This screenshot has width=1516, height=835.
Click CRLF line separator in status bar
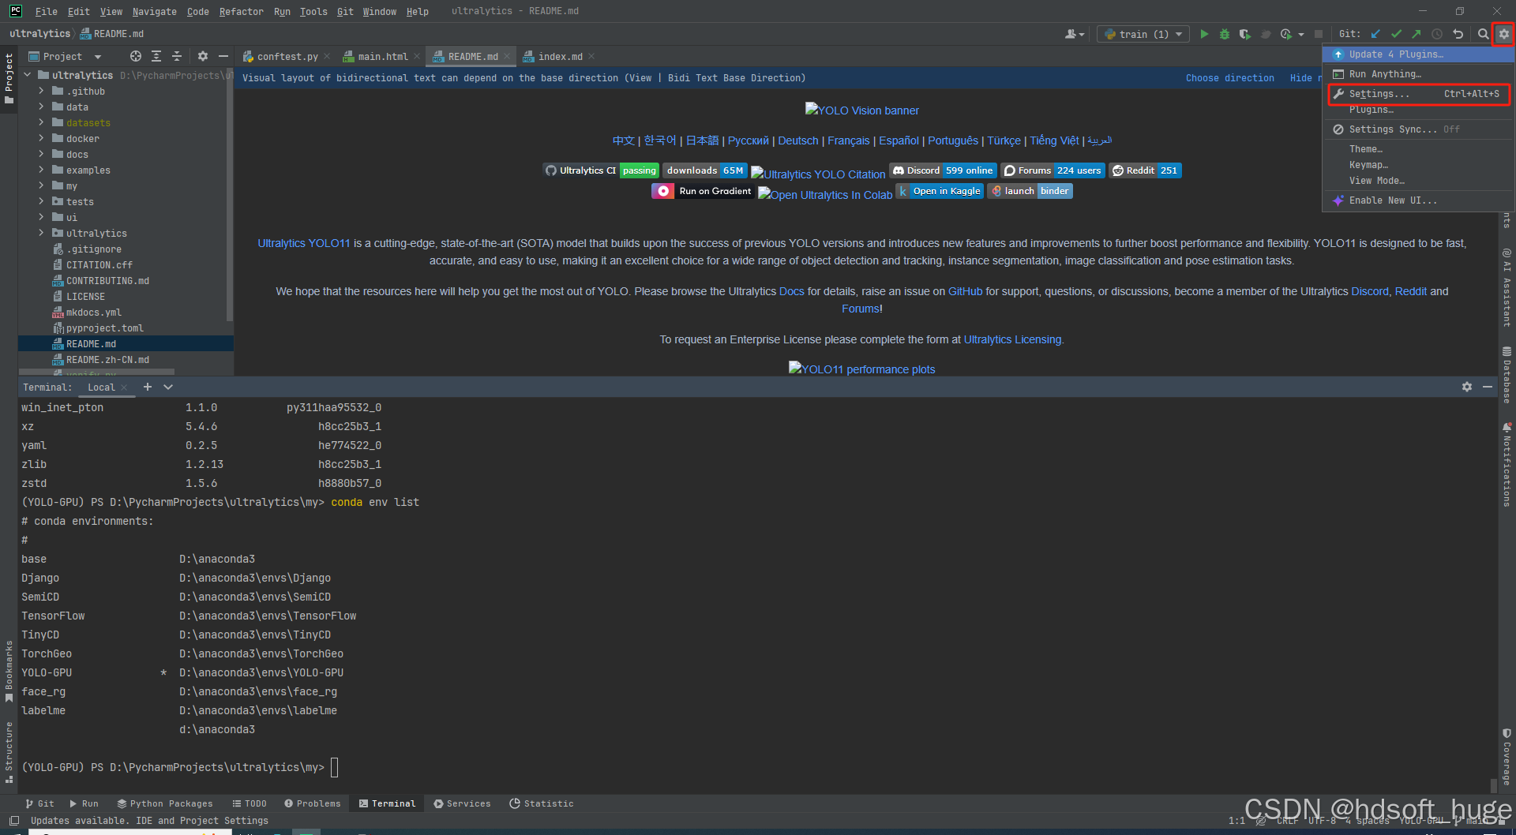click(1288, 821)
